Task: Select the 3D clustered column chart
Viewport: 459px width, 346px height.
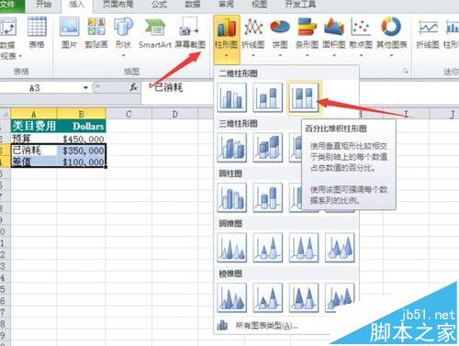Action: pos(232,148)
